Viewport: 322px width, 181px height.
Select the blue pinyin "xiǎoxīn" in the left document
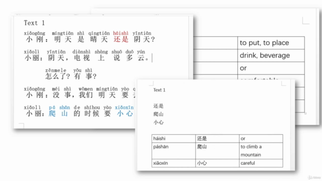coord(124,108)
